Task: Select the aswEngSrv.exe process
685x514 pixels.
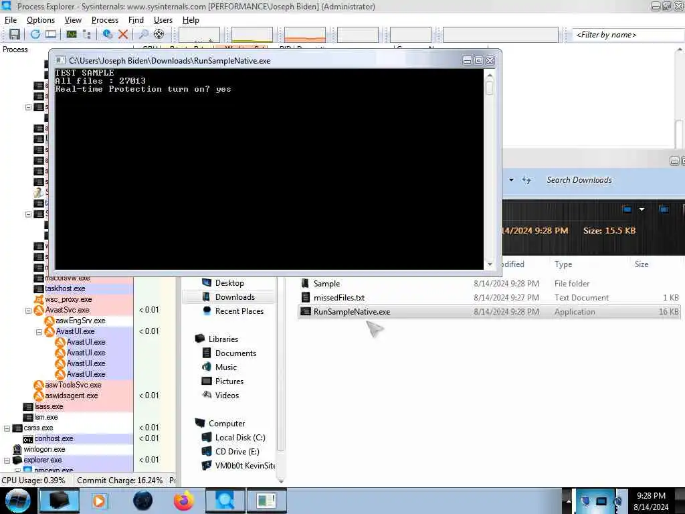Action: pos(80,321)
